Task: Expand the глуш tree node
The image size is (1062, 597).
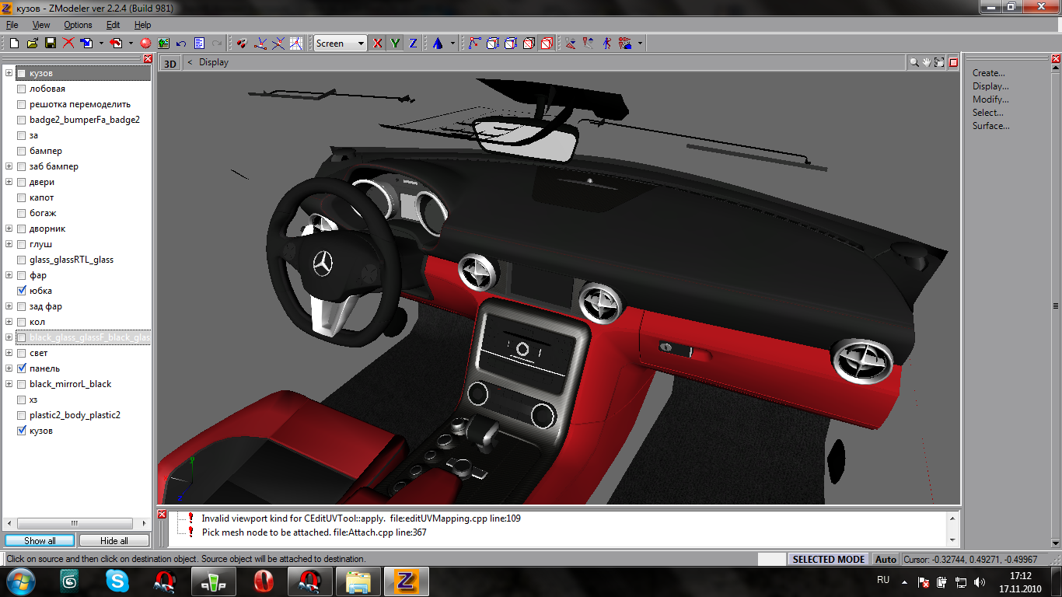Action: [x=9, y=244]
